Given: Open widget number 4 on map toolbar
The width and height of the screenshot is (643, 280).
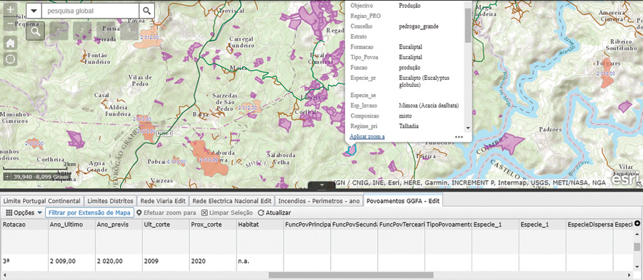Looking at the screenshot, I should point(129,31).
